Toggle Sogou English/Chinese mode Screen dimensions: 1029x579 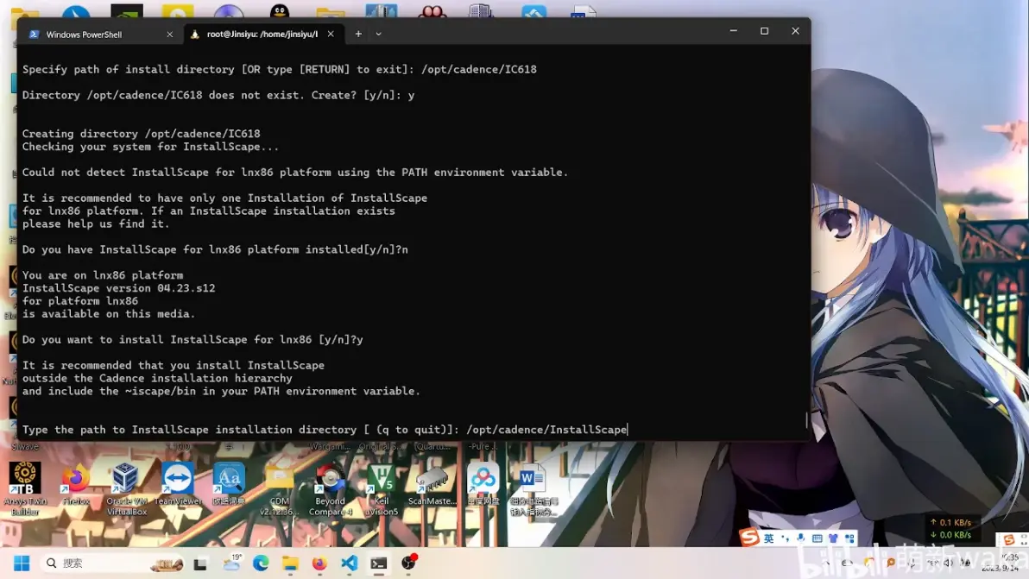coord(768,538)
